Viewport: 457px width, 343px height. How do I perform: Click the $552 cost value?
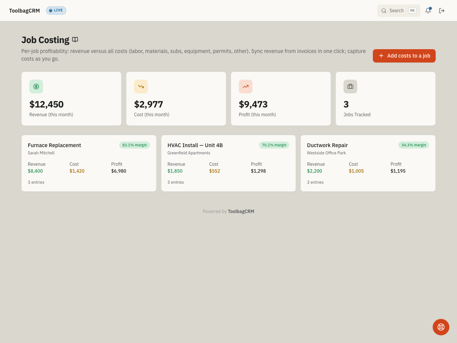pos(214,171)
